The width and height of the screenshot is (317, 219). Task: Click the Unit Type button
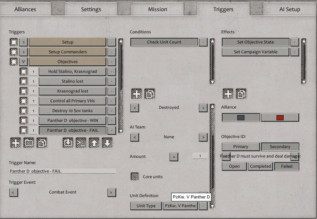[x=146, y=206]
